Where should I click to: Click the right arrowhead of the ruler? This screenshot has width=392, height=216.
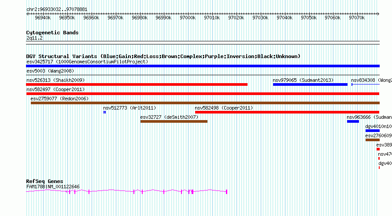tap(378, 14)
